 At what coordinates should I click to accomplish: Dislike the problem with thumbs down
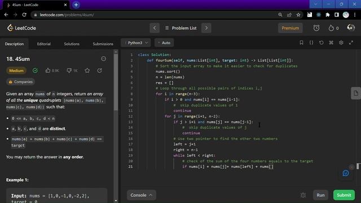69,70
